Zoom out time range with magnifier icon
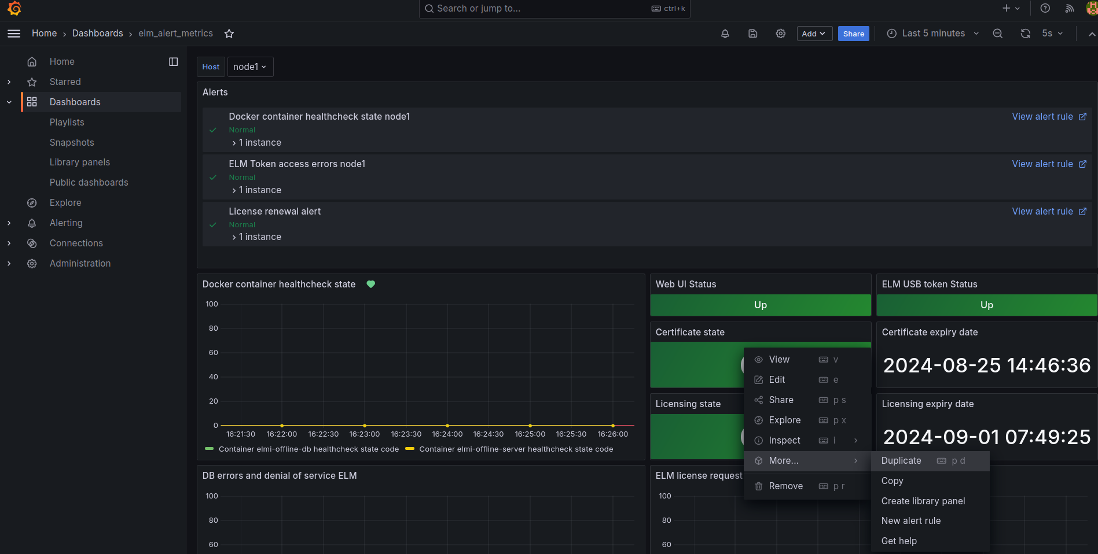 pos(997,34)
